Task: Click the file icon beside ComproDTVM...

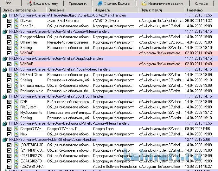Action: tap(16, 129)
